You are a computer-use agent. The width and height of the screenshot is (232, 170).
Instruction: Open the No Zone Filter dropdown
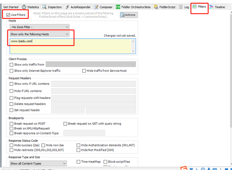coord(39,27)
